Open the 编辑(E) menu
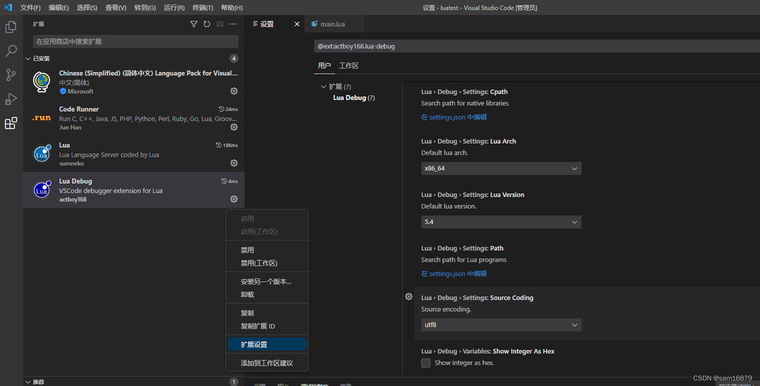 (x=59, y=8)
